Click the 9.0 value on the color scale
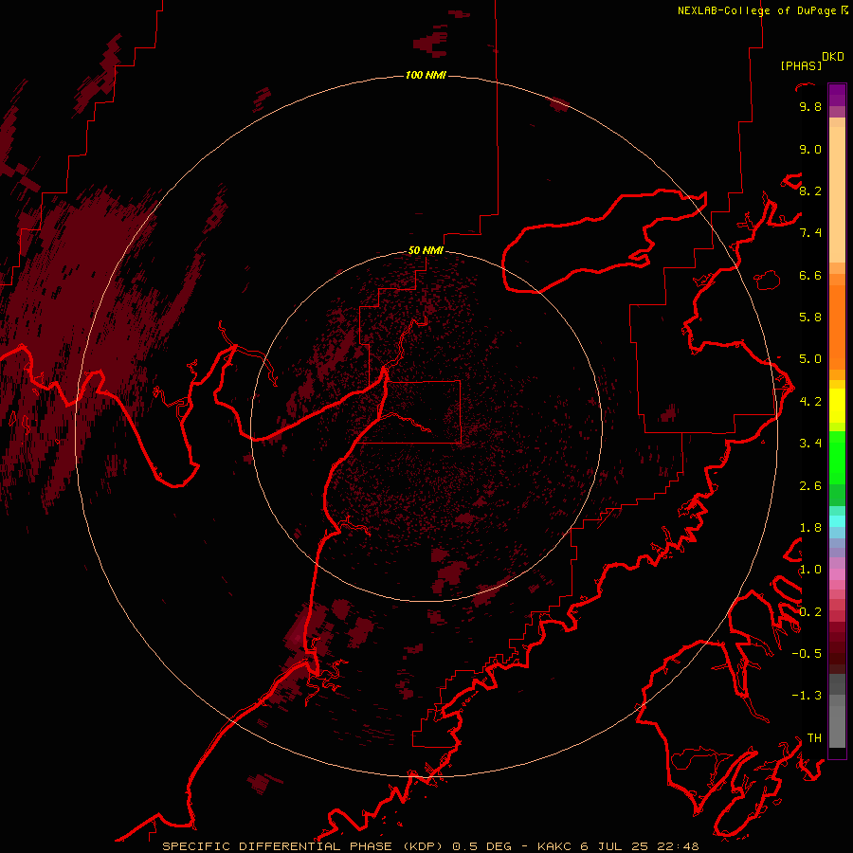Screen dimensions: 853x853 [x=810, y=149]
